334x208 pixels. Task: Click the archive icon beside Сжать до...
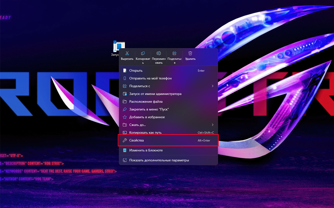point(125,125)
